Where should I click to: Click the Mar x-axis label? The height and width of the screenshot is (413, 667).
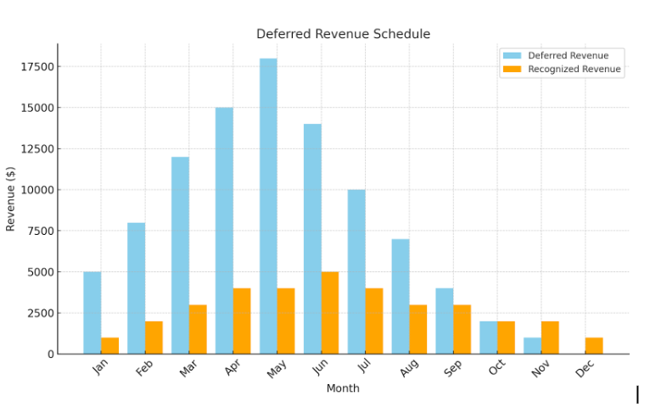(188, 368)
